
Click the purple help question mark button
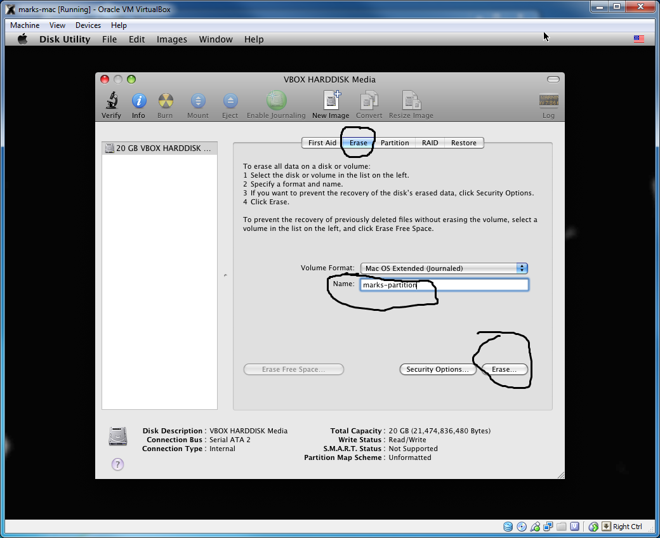point(117,464)
